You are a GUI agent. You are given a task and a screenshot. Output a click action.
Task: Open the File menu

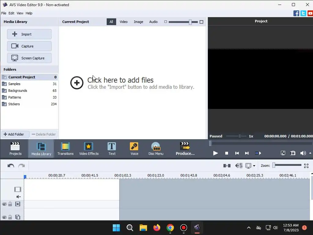[4, 13]
